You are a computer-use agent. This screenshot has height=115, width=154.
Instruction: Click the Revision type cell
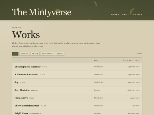(x=97, y=90)
